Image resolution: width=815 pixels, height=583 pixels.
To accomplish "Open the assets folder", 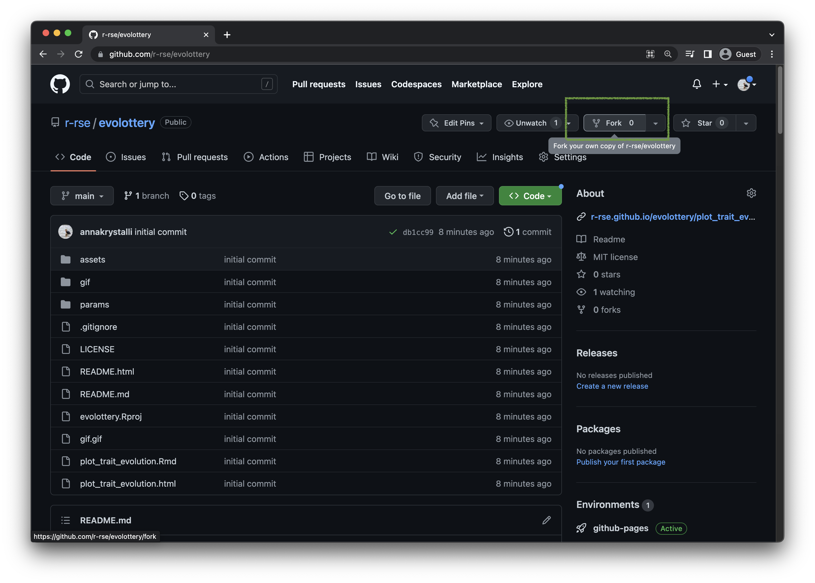I will click(92, 259).
